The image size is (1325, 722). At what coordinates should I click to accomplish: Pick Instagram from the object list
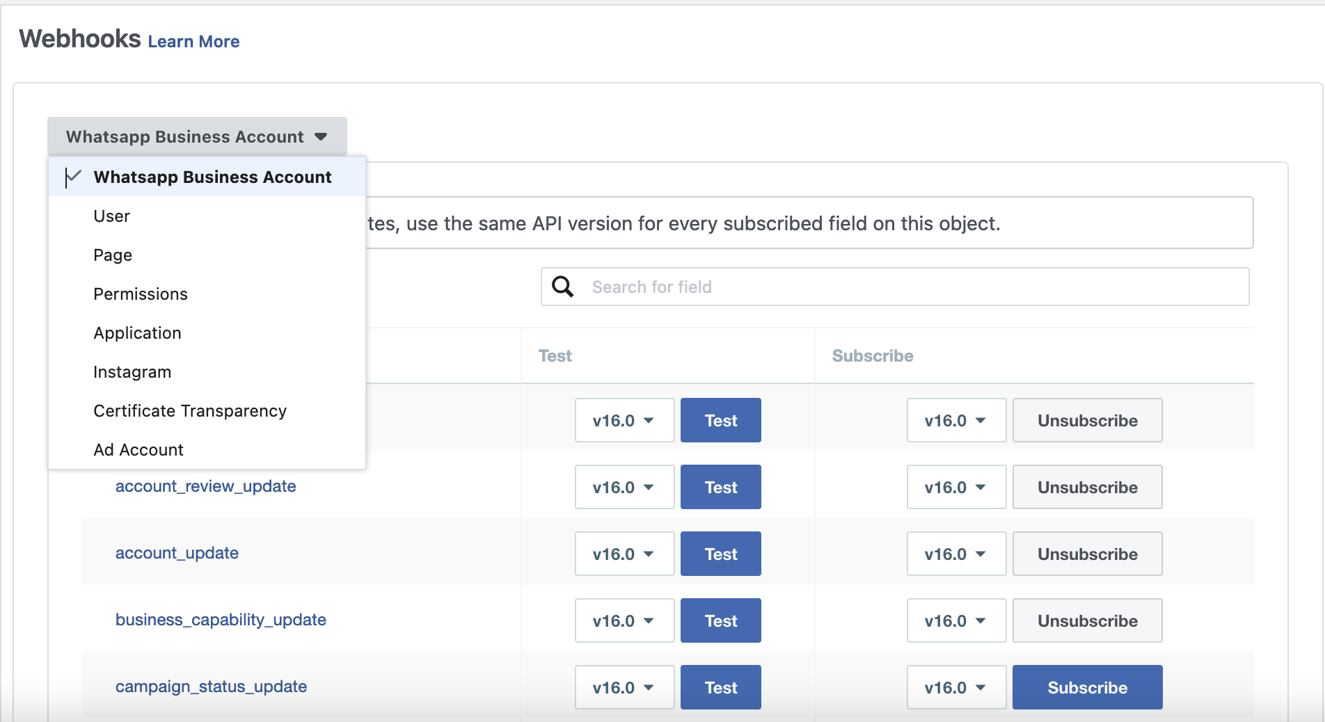click(207, 371)
